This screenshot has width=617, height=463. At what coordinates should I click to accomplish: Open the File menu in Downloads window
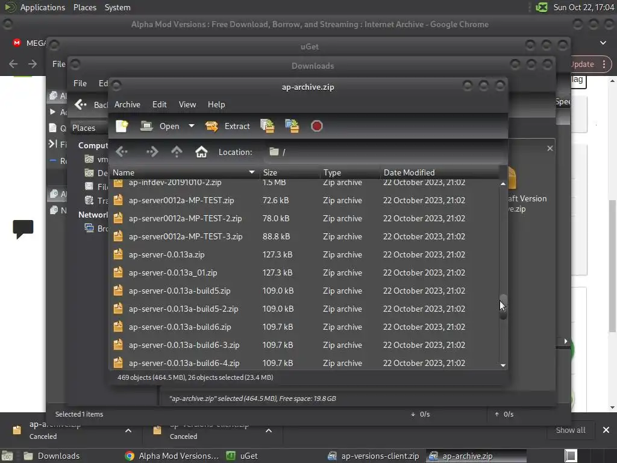click(x=80, y=83)
